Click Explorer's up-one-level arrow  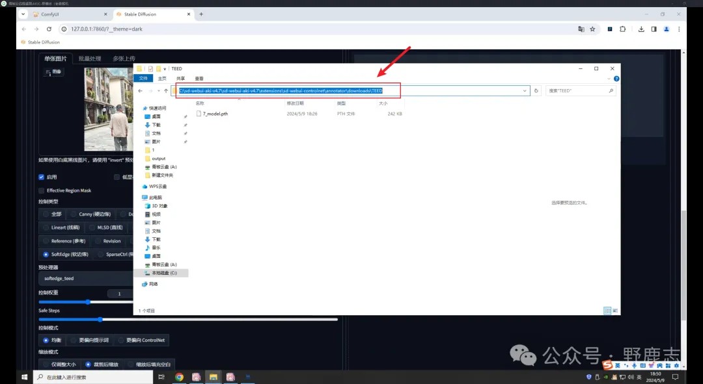(x=166, y=91)
